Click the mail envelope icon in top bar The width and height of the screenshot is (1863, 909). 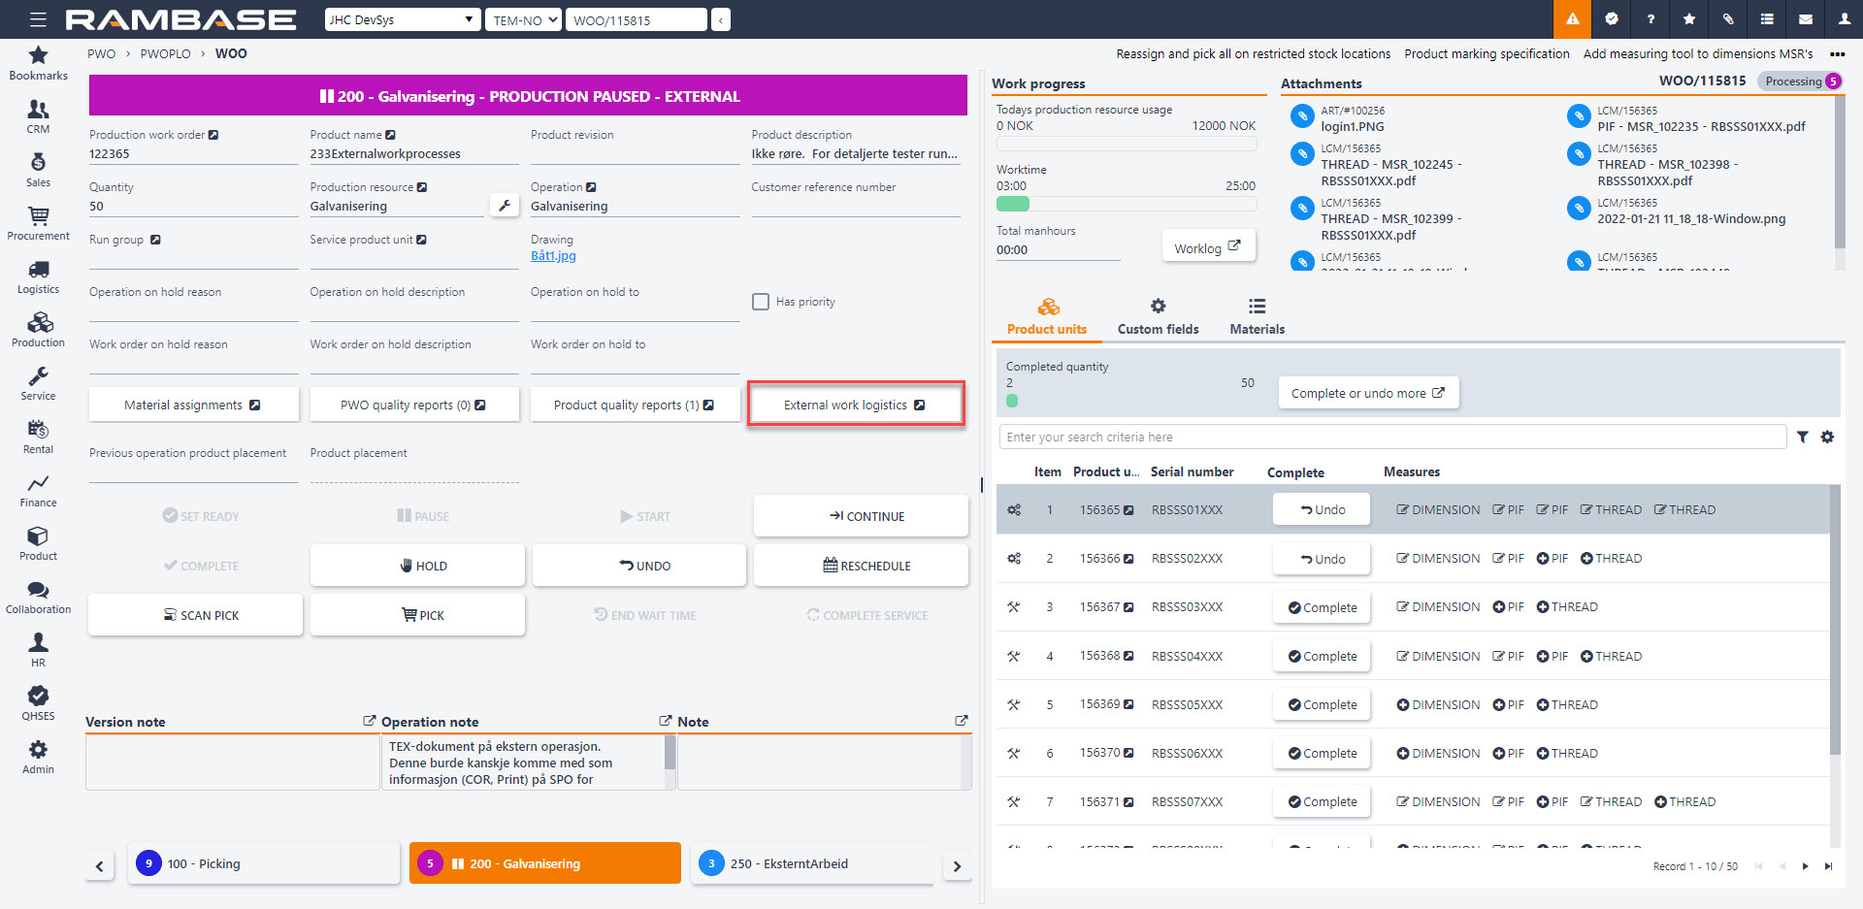1805,19
